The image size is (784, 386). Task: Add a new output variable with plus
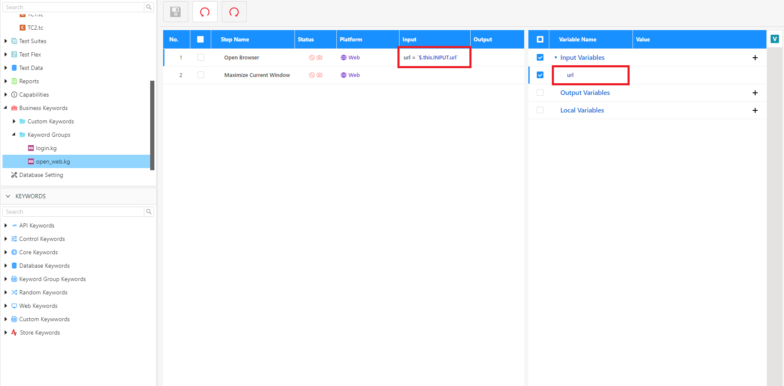click(x=755, y=93)
